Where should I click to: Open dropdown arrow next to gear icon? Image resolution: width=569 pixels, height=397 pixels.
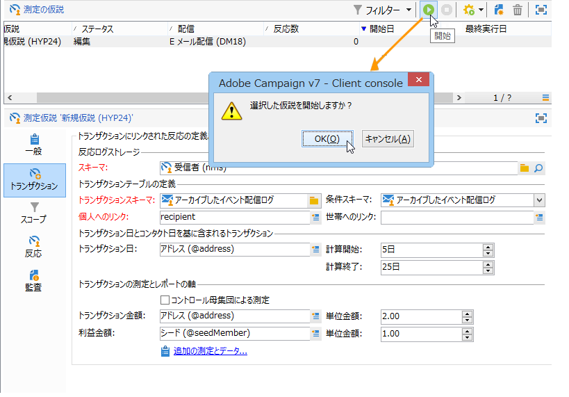pos(481,10)
